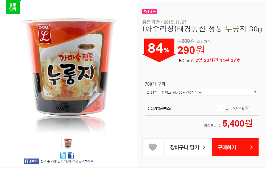
Task: Remove the 24개입 option with X icon
Action: (x=247, y=109)
